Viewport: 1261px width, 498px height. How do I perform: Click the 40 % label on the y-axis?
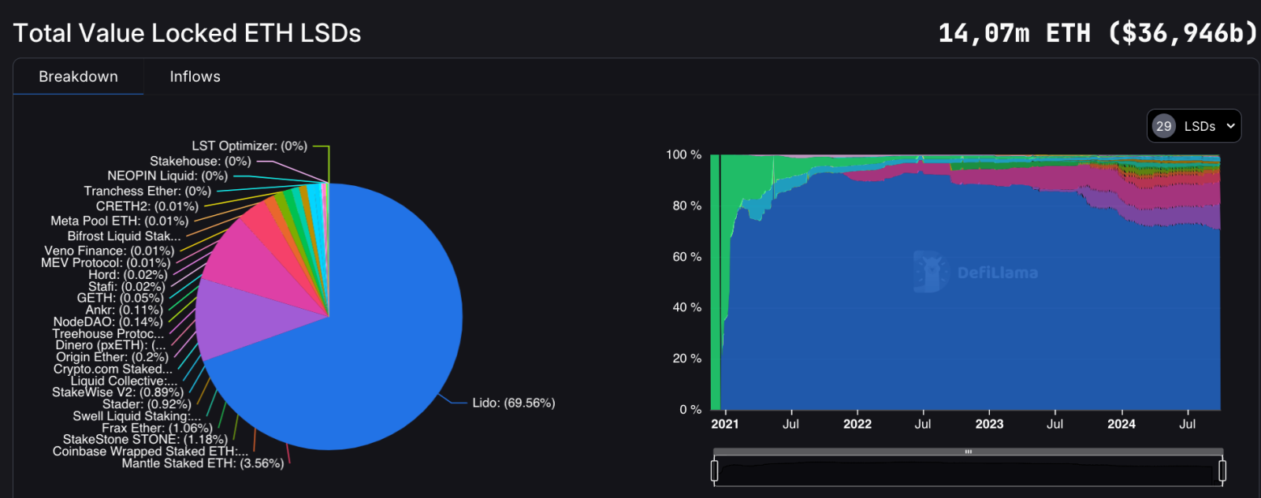click(x=686, y=307)
